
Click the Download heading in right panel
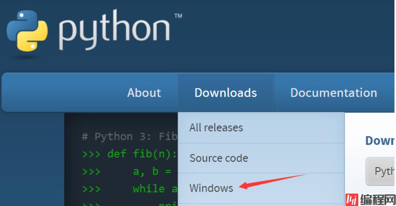(379, 140)
